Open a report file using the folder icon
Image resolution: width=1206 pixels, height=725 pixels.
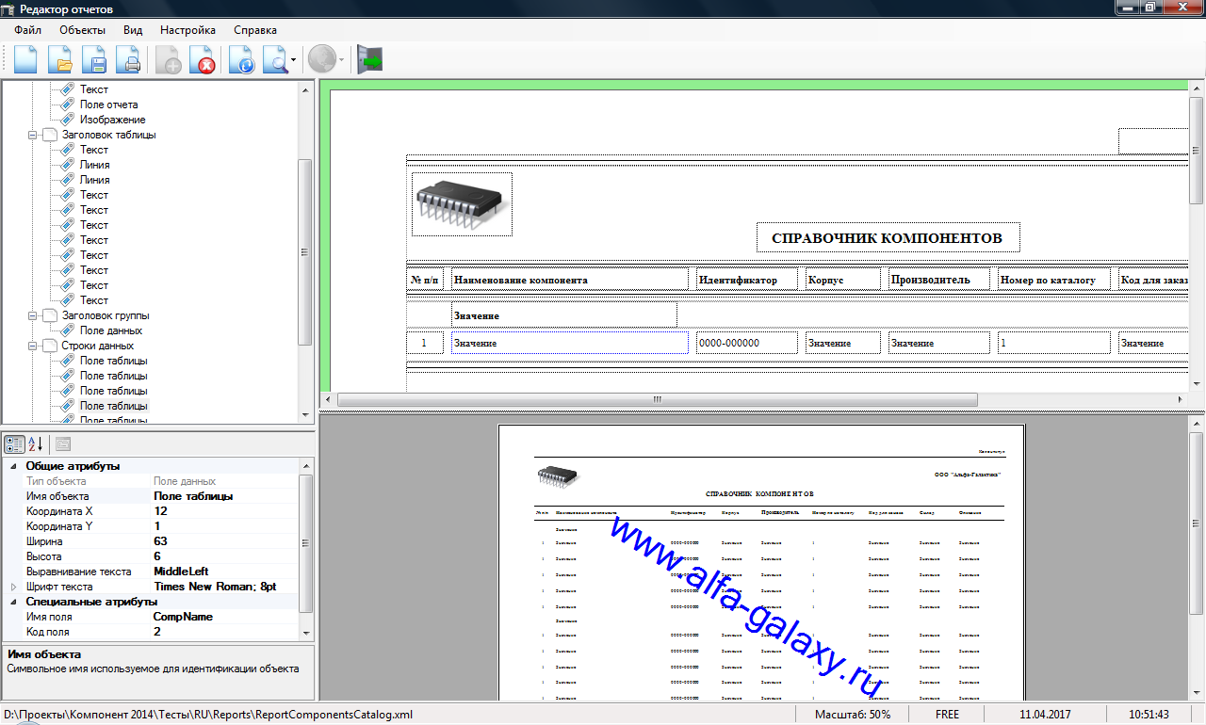[x=60, y=61]
